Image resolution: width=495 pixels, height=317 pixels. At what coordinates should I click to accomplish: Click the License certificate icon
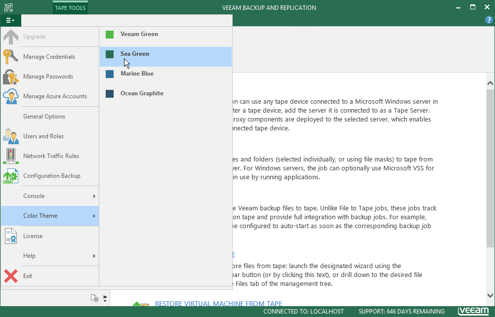coord(10,236)
